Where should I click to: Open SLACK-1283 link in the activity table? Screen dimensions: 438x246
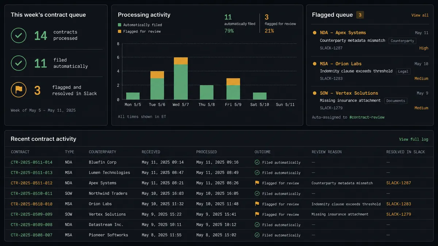pos(399,204)
